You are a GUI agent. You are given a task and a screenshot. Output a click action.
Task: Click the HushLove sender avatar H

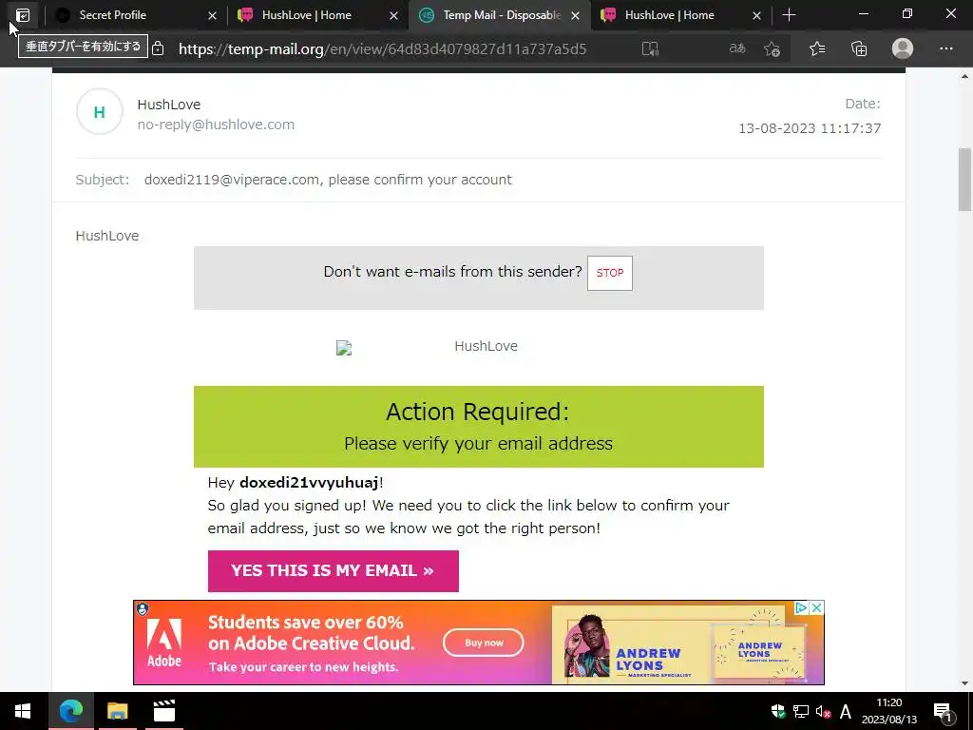pyautogui.click(x=99, y=112)
